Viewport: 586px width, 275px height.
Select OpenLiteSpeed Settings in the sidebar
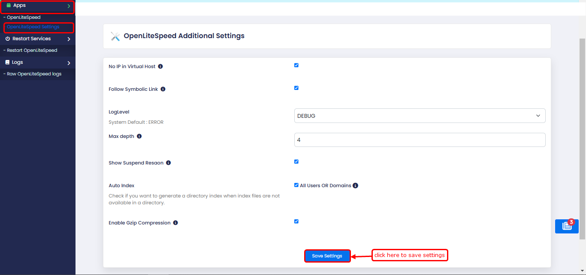[x=33, y=27]
